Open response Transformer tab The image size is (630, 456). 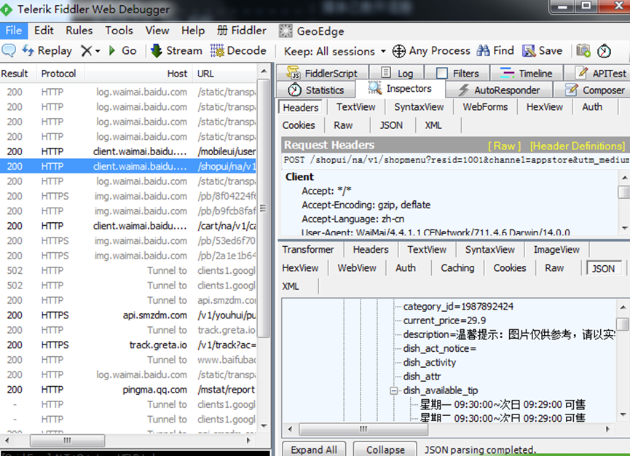[x=308, y=250]
